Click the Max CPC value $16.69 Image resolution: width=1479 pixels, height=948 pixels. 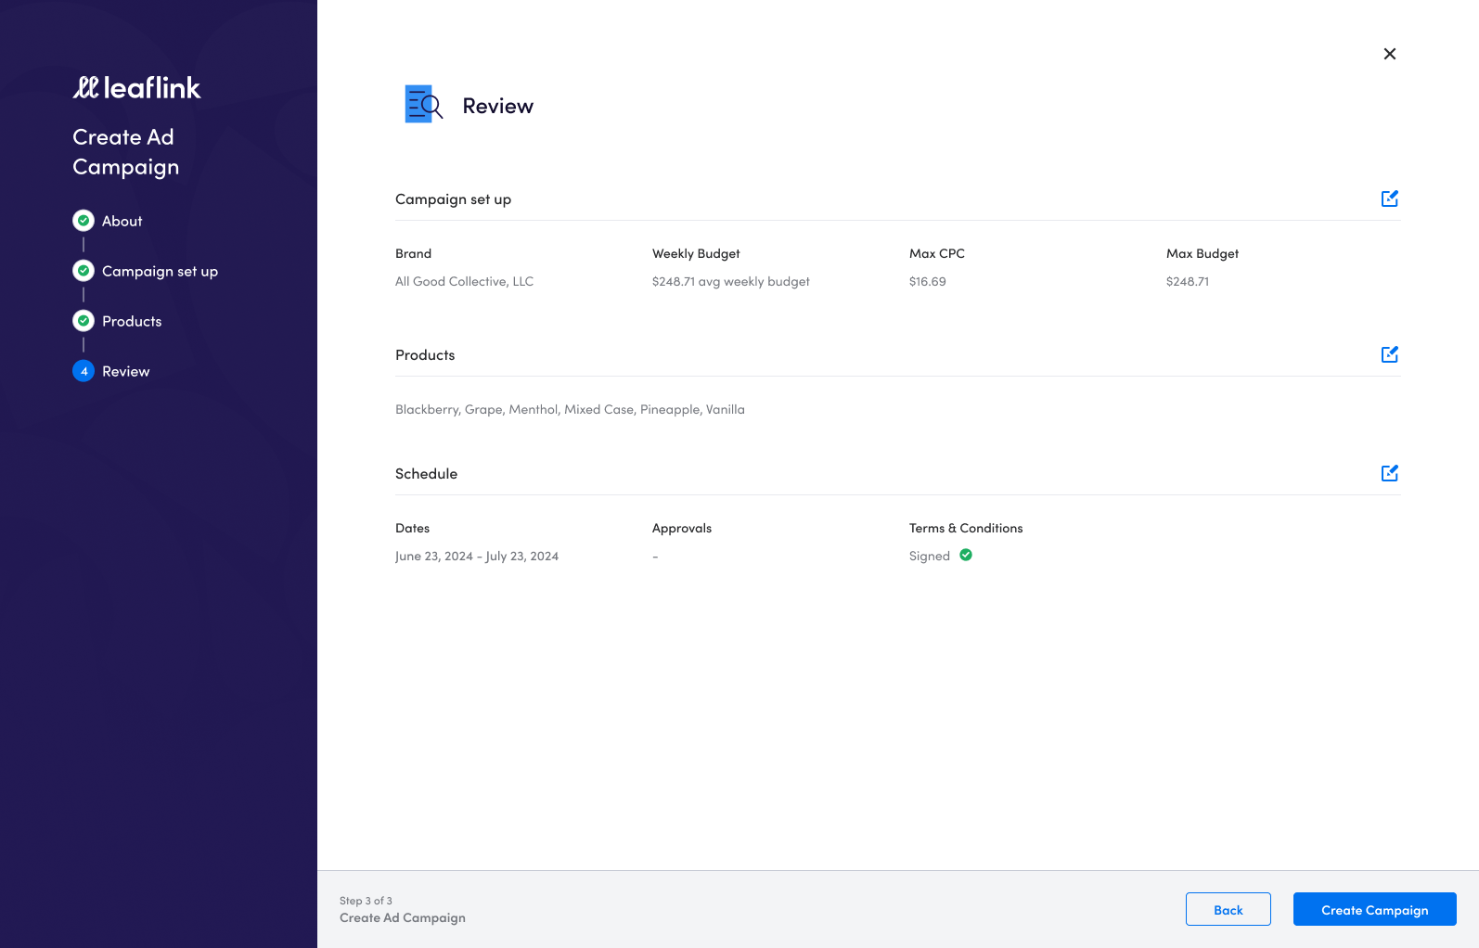click(x=927, y=281)
